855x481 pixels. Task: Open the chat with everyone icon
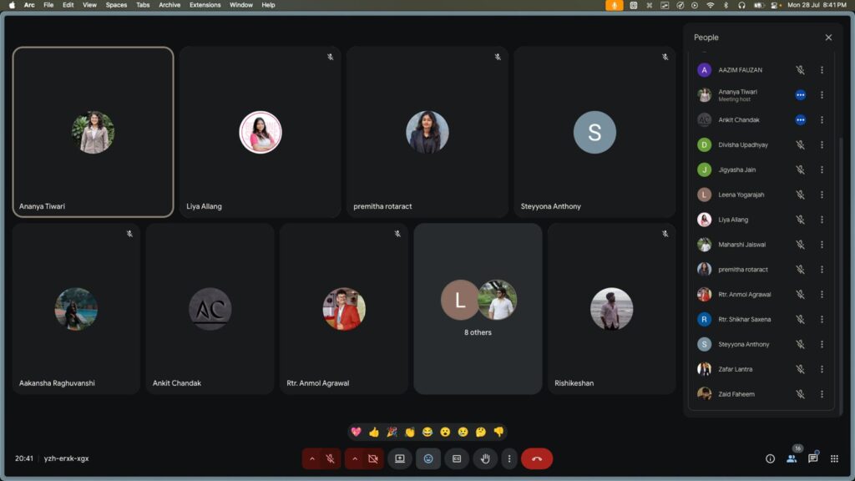click(x=812, y=458)
